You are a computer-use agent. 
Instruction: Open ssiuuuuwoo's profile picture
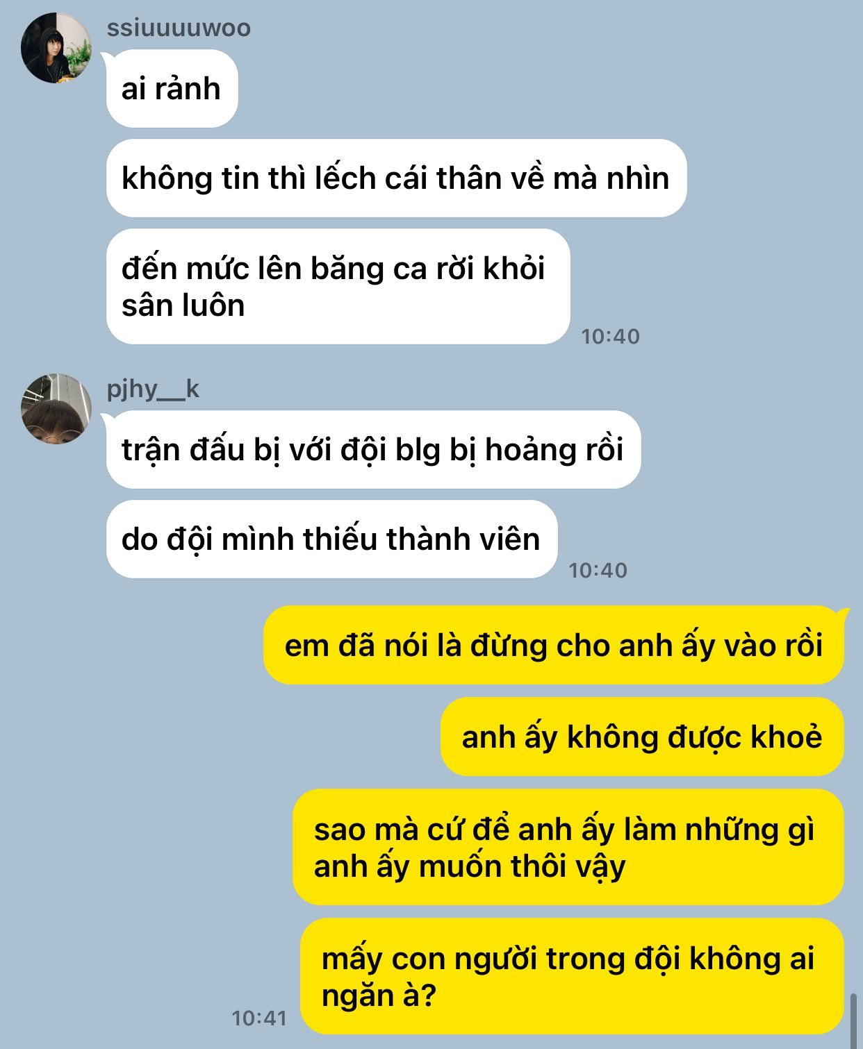(x=56, y=48)
